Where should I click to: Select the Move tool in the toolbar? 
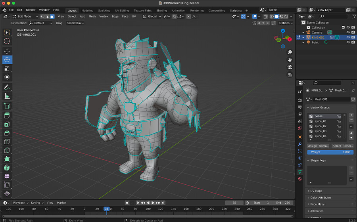pos(7,51)
